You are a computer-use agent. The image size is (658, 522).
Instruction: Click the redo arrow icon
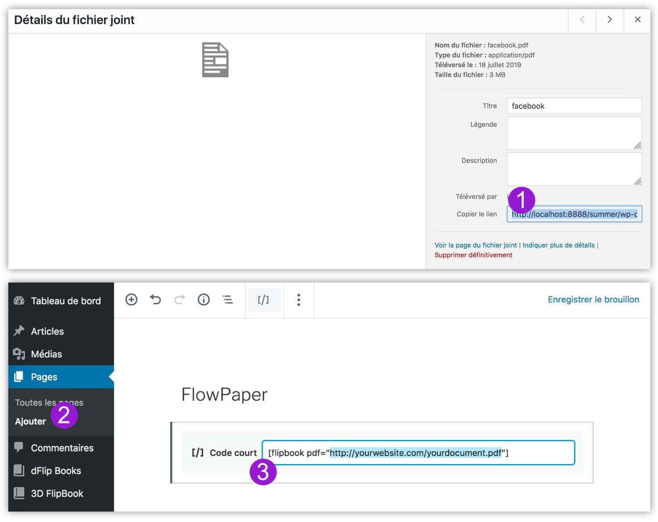(x=179, y=300)
